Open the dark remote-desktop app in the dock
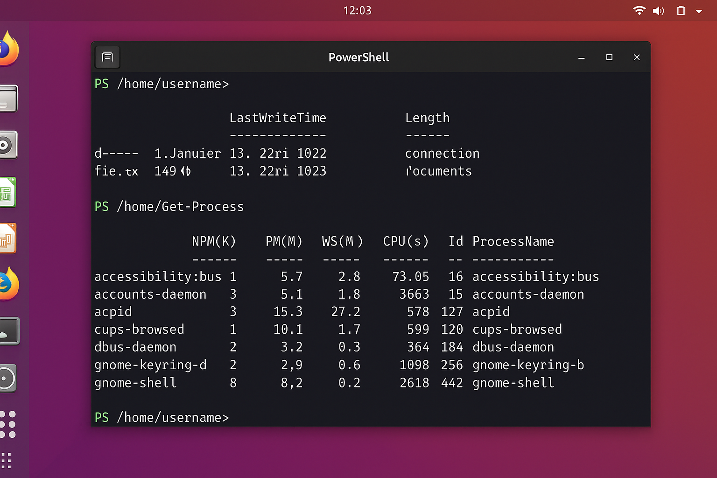717x478 pixels. click(8, 331)
